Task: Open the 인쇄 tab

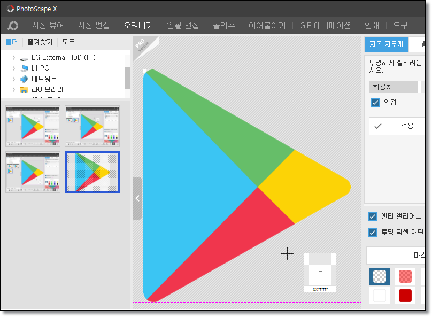Action: pos(372,26)
